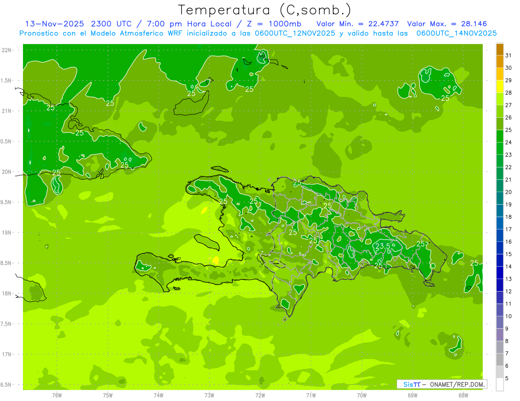The height and width of the screenshot is (401, 520).
Task: Click the "75W" longitude axis label
Action: pyautogui.click(x=108, y=395)
